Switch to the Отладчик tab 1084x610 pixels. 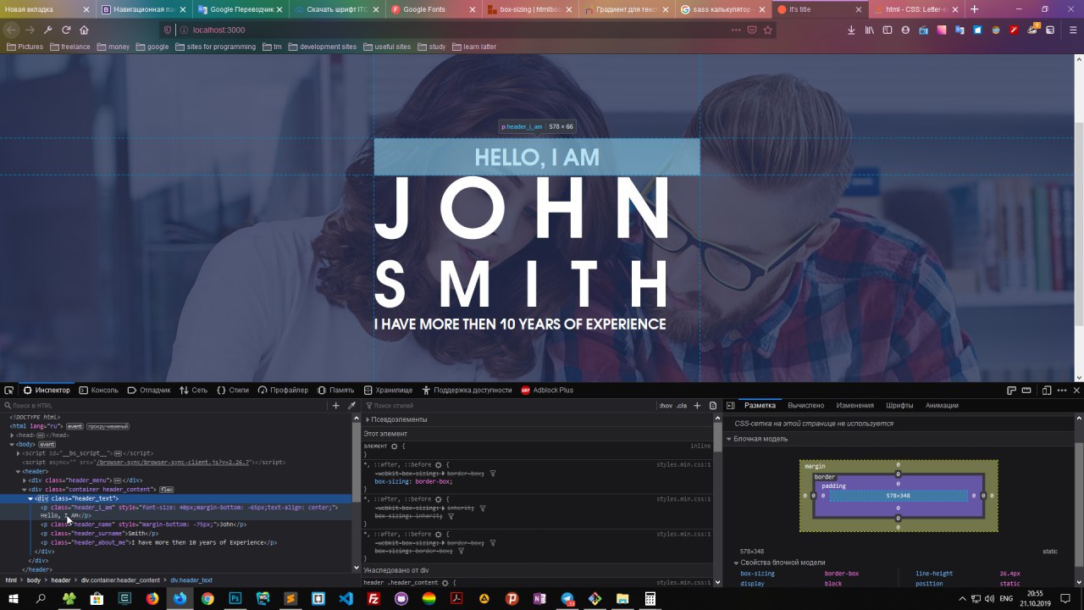coord(148,391)
